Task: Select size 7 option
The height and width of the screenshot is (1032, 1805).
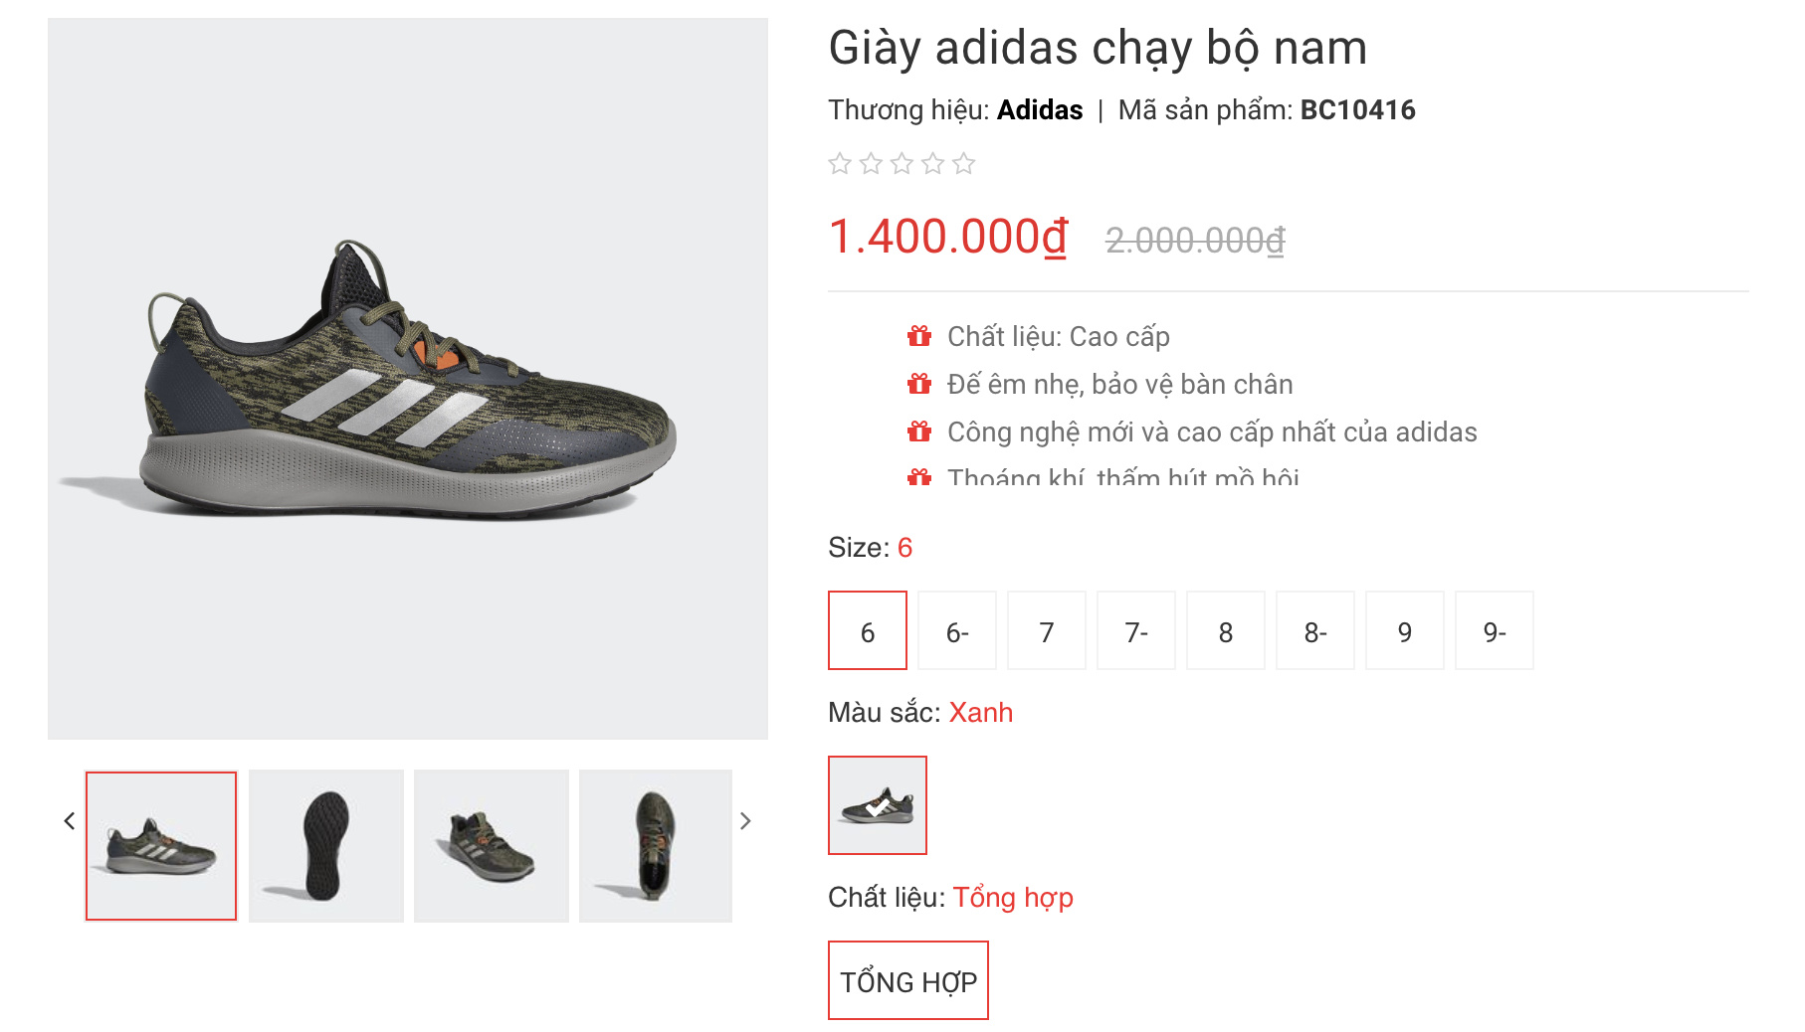Action: pos(1047,631)
